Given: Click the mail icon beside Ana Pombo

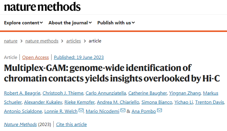Looking at the screenshot, I should click(160, 111).
